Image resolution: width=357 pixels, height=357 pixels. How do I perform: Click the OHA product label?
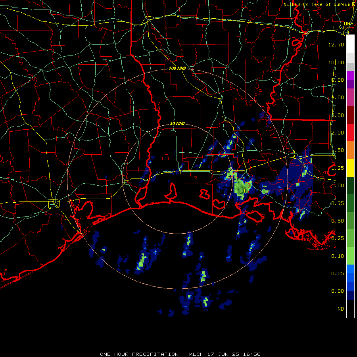tap(349, 23)
